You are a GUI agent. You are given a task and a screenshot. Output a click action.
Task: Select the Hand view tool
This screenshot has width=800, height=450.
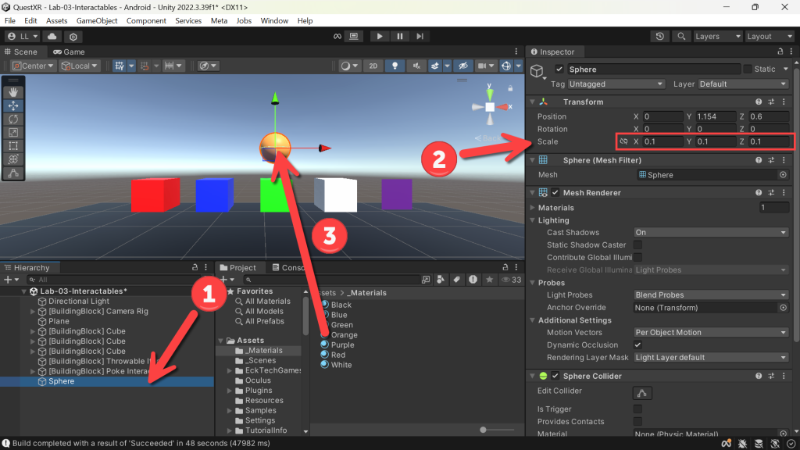click(13, 92)
